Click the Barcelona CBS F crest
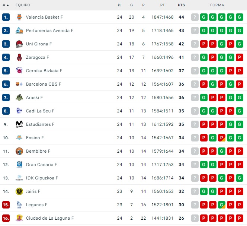This screenshot has height=226, width=247. [x=19, y=84]
